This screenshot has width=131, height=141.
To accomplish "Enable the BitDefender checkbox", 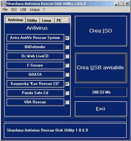I will [67, 47].
